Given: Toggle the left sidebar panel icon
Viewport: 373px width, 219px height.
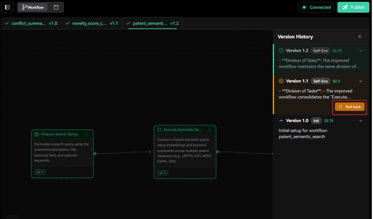Looking at the screenshot, I should [7, 7].
